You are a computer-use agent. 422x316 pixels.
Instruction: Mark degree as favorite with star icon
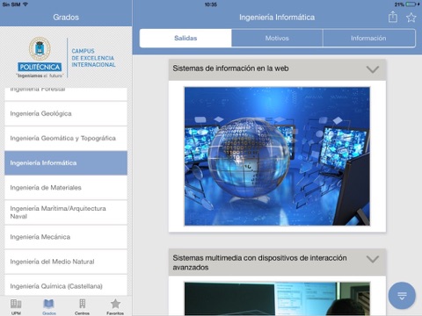pyautogui.click(x=411, y=18)
